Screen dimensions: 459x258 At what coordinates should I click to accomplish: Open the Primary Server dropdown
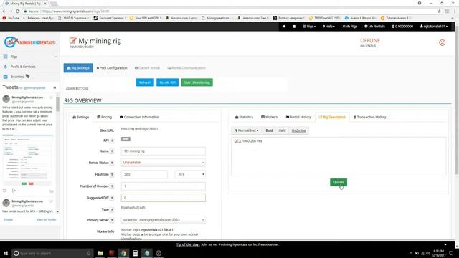point(164,220)
